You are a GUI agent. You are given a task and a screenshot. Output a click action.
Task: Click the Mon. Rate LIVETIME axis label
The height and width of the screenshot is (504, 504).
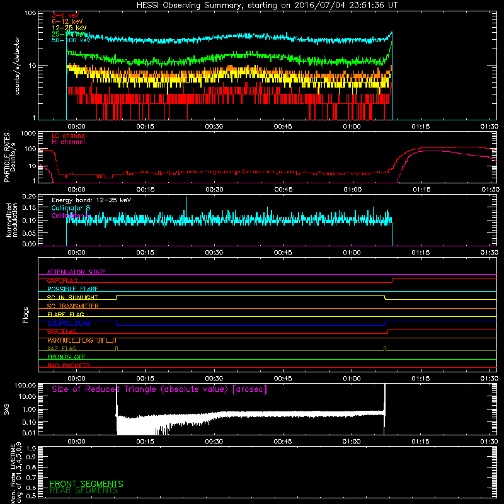tap(16, 473)
